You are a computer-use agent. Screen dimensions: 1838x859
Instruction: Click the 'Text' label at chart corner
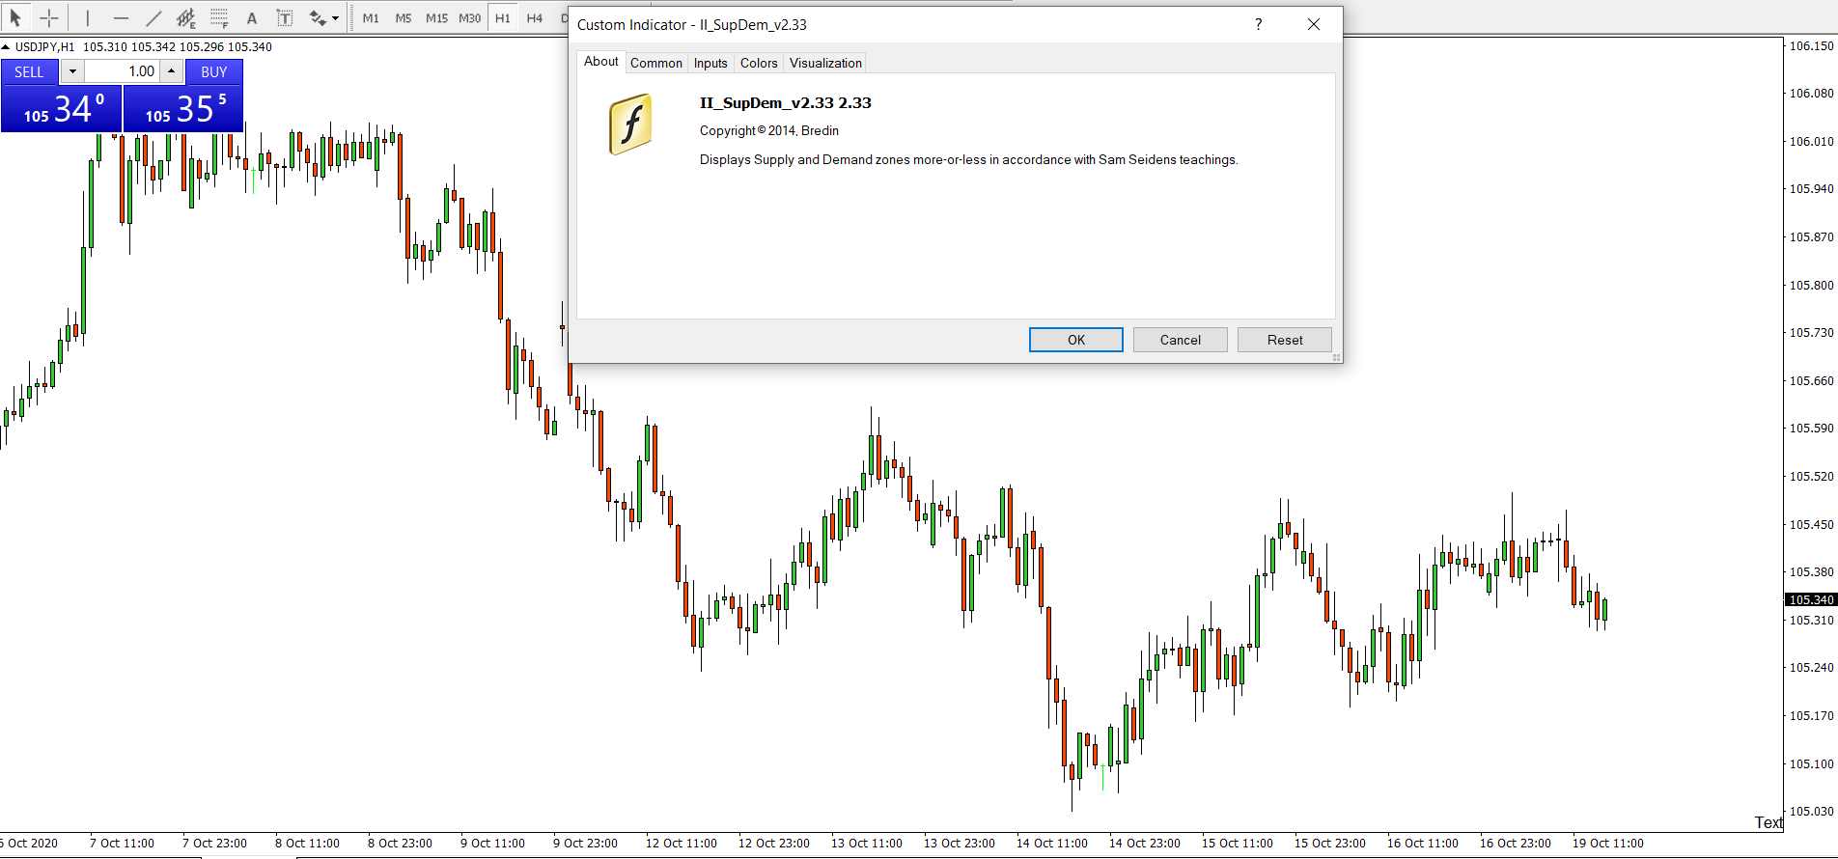1768,822
